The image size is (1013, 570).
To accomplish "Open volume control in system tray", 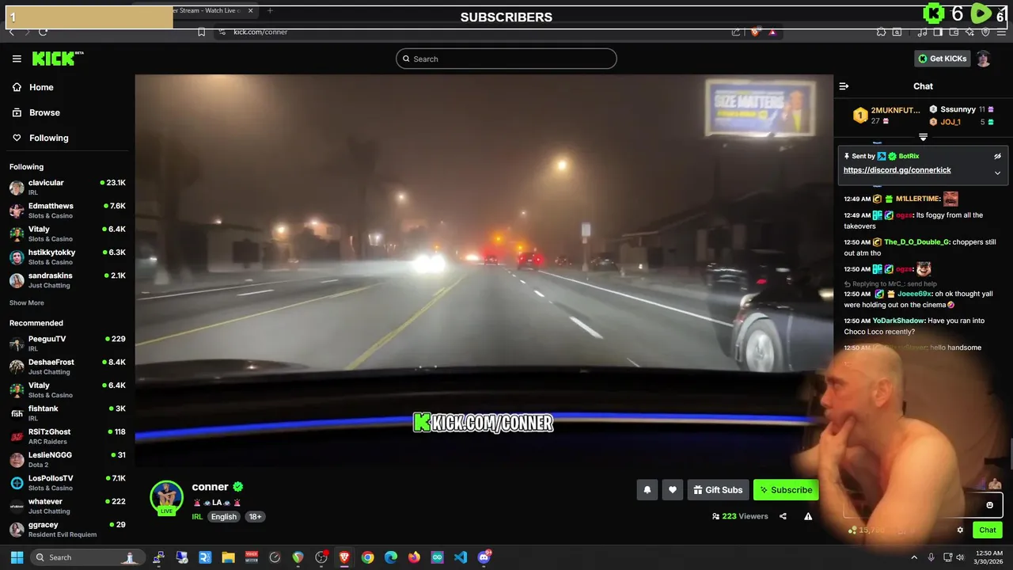I will coord(960,557).
